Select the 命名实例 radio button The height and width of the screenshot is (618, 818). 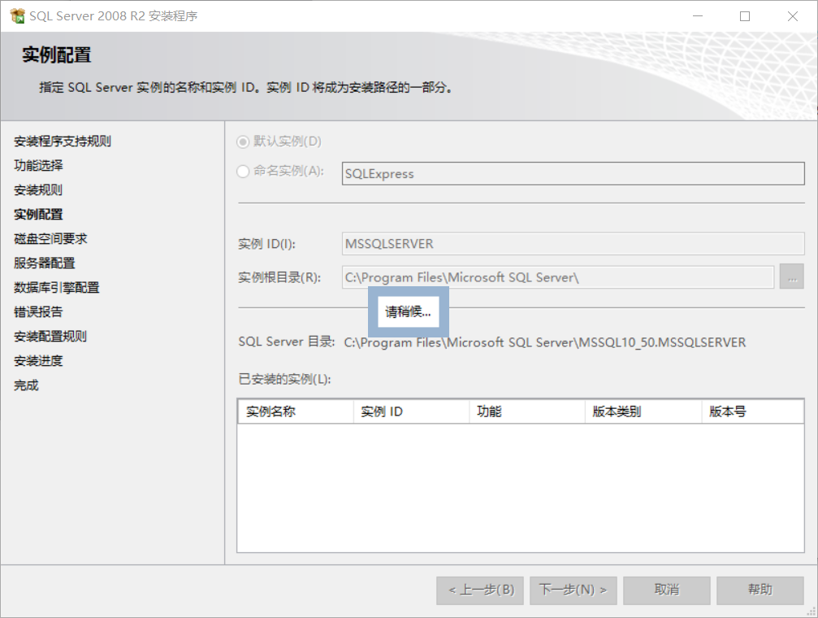tap(244, 173)
